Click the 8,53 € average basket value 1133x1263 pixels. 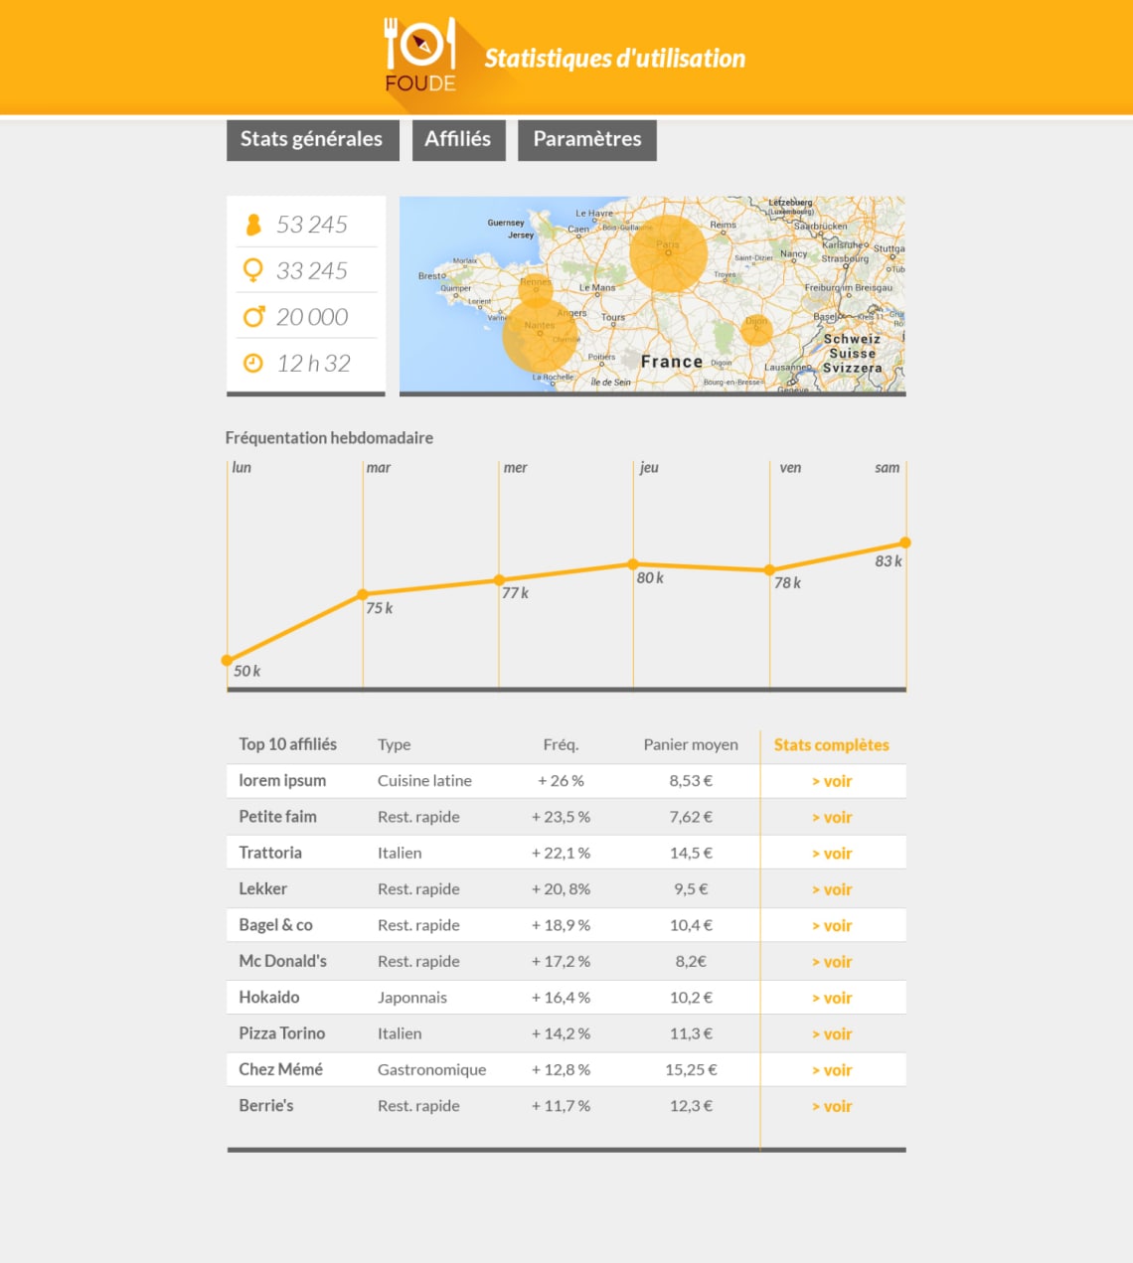(691, 781)
